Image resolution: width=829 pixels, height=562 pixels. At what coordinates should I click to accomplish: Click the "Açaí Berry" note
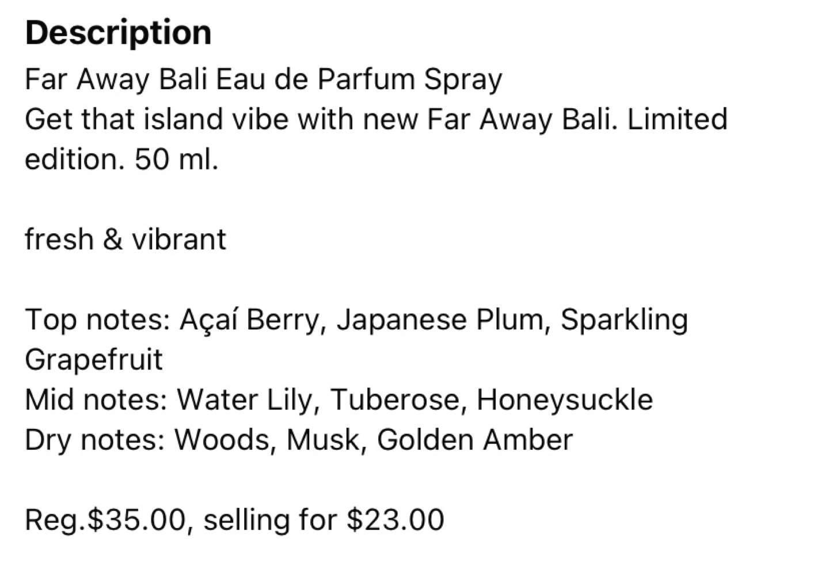pyautogui.click(x=250, y=320)
